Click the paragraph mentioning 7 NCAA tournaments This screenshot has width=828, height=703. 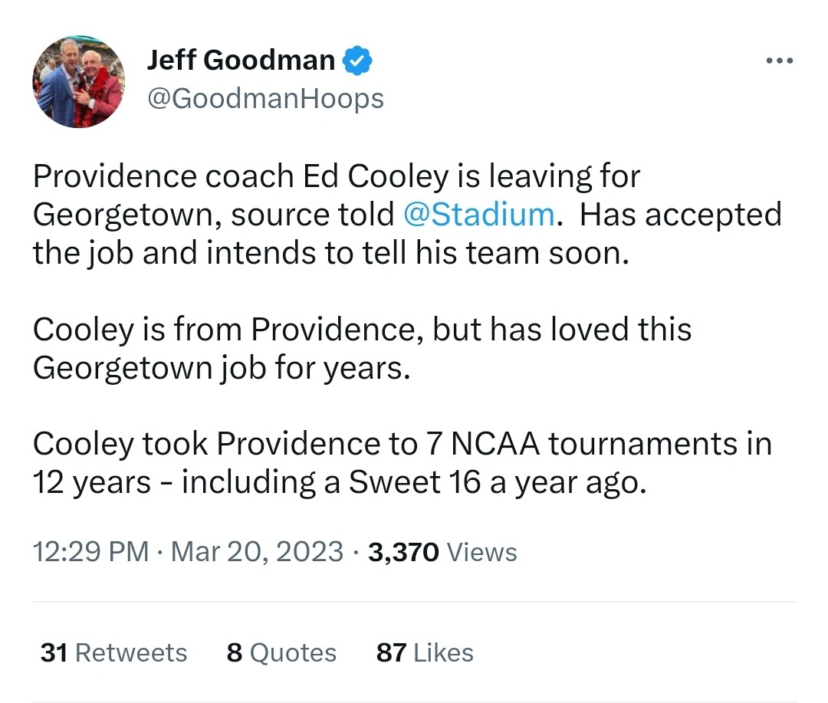[x=402, y=444]
